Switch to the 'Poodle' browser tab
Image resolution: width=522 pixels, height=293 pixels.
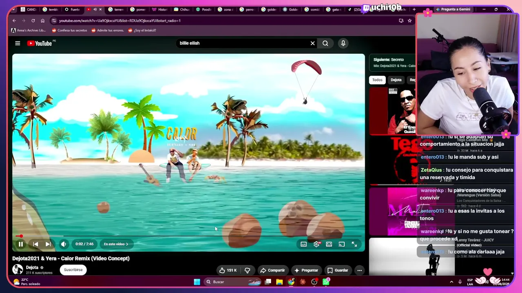[204, 9]
